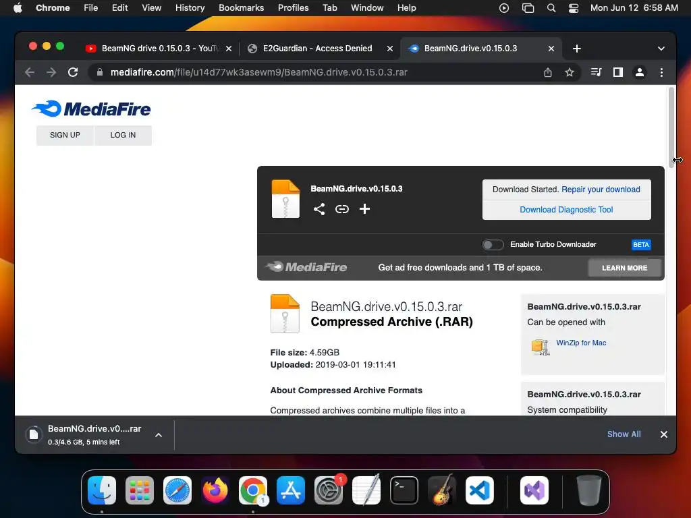Click Download Diagnostic Tool link
The width and height of the screenshot is (691, 518).
[566, 210]
